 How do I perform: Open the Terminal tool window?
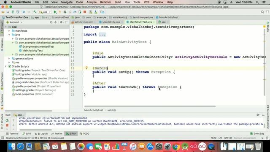tap(12, 134)
